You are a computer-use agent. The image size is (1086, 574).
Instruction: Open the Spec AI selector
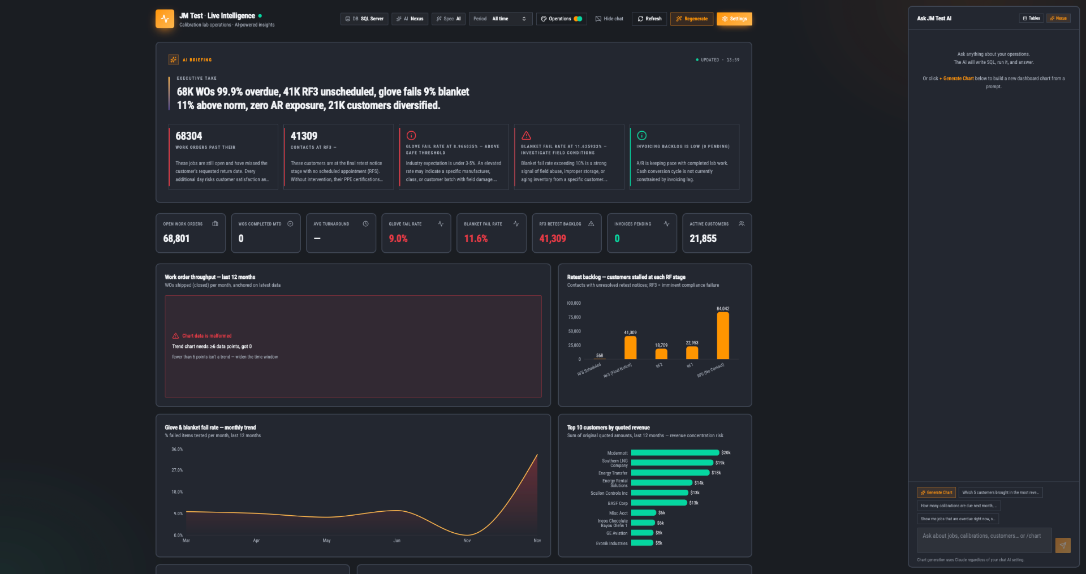coord(449,19)
